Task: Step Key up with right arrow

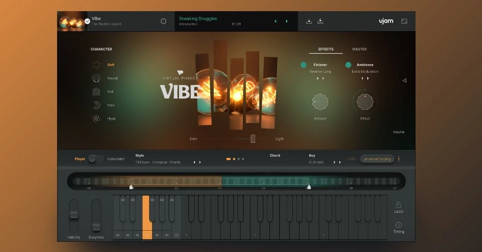Action: (340, 162)
